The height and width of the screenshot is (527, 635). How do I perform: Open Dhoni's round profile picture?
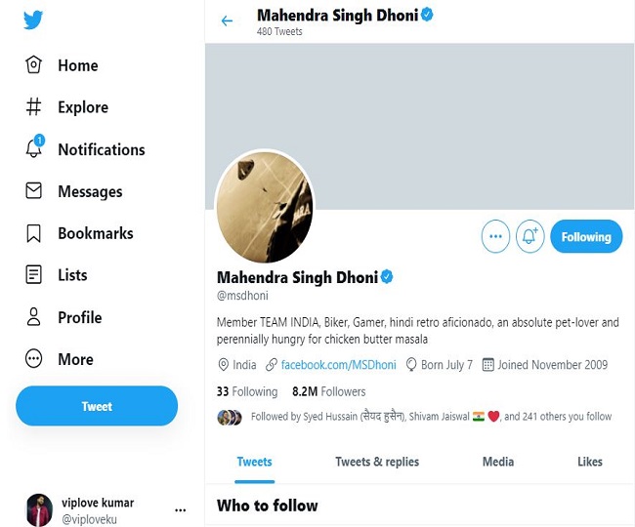[264, 207]
